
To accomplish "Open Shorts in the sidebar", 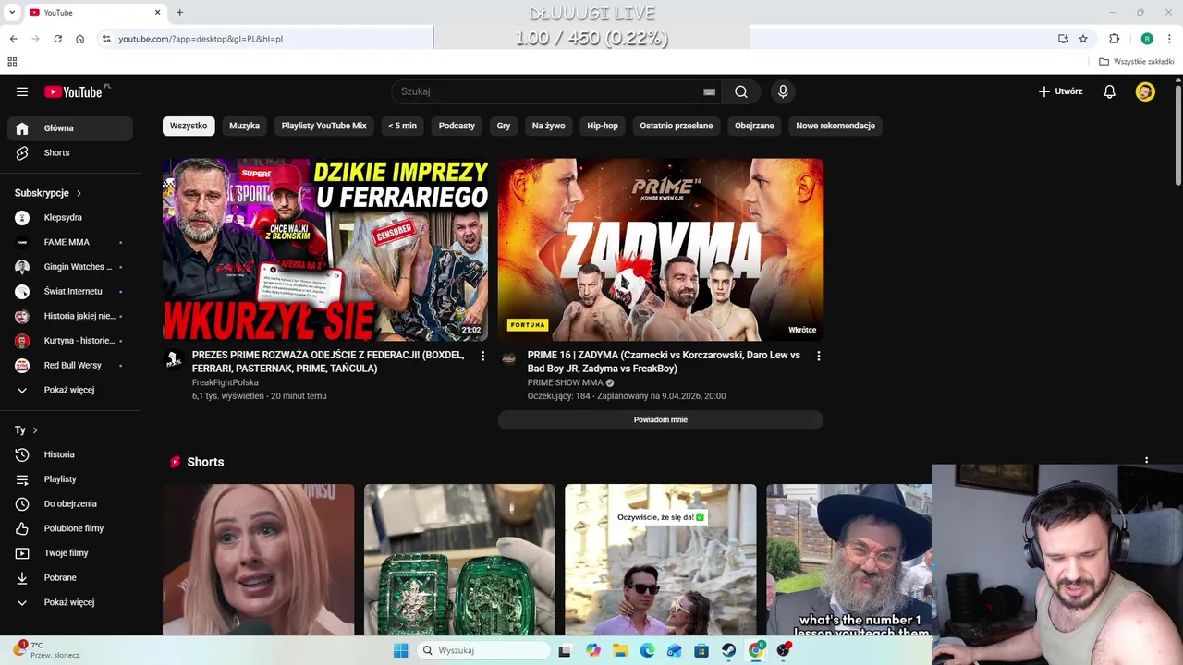I will coord(70,152).
